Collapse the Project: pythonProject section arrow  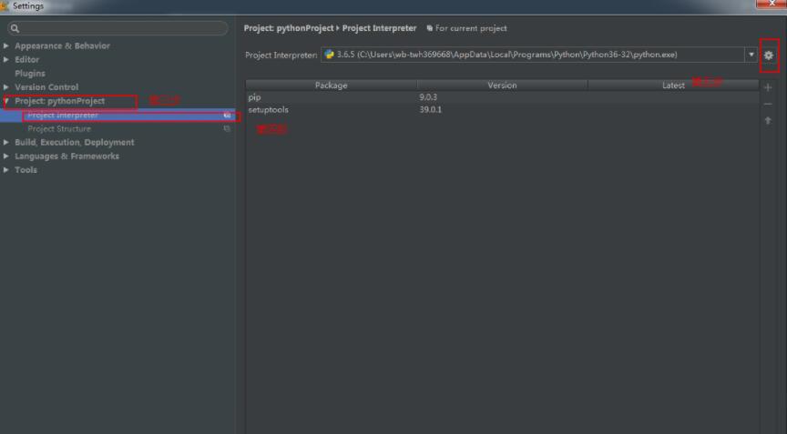coord(6,101)
